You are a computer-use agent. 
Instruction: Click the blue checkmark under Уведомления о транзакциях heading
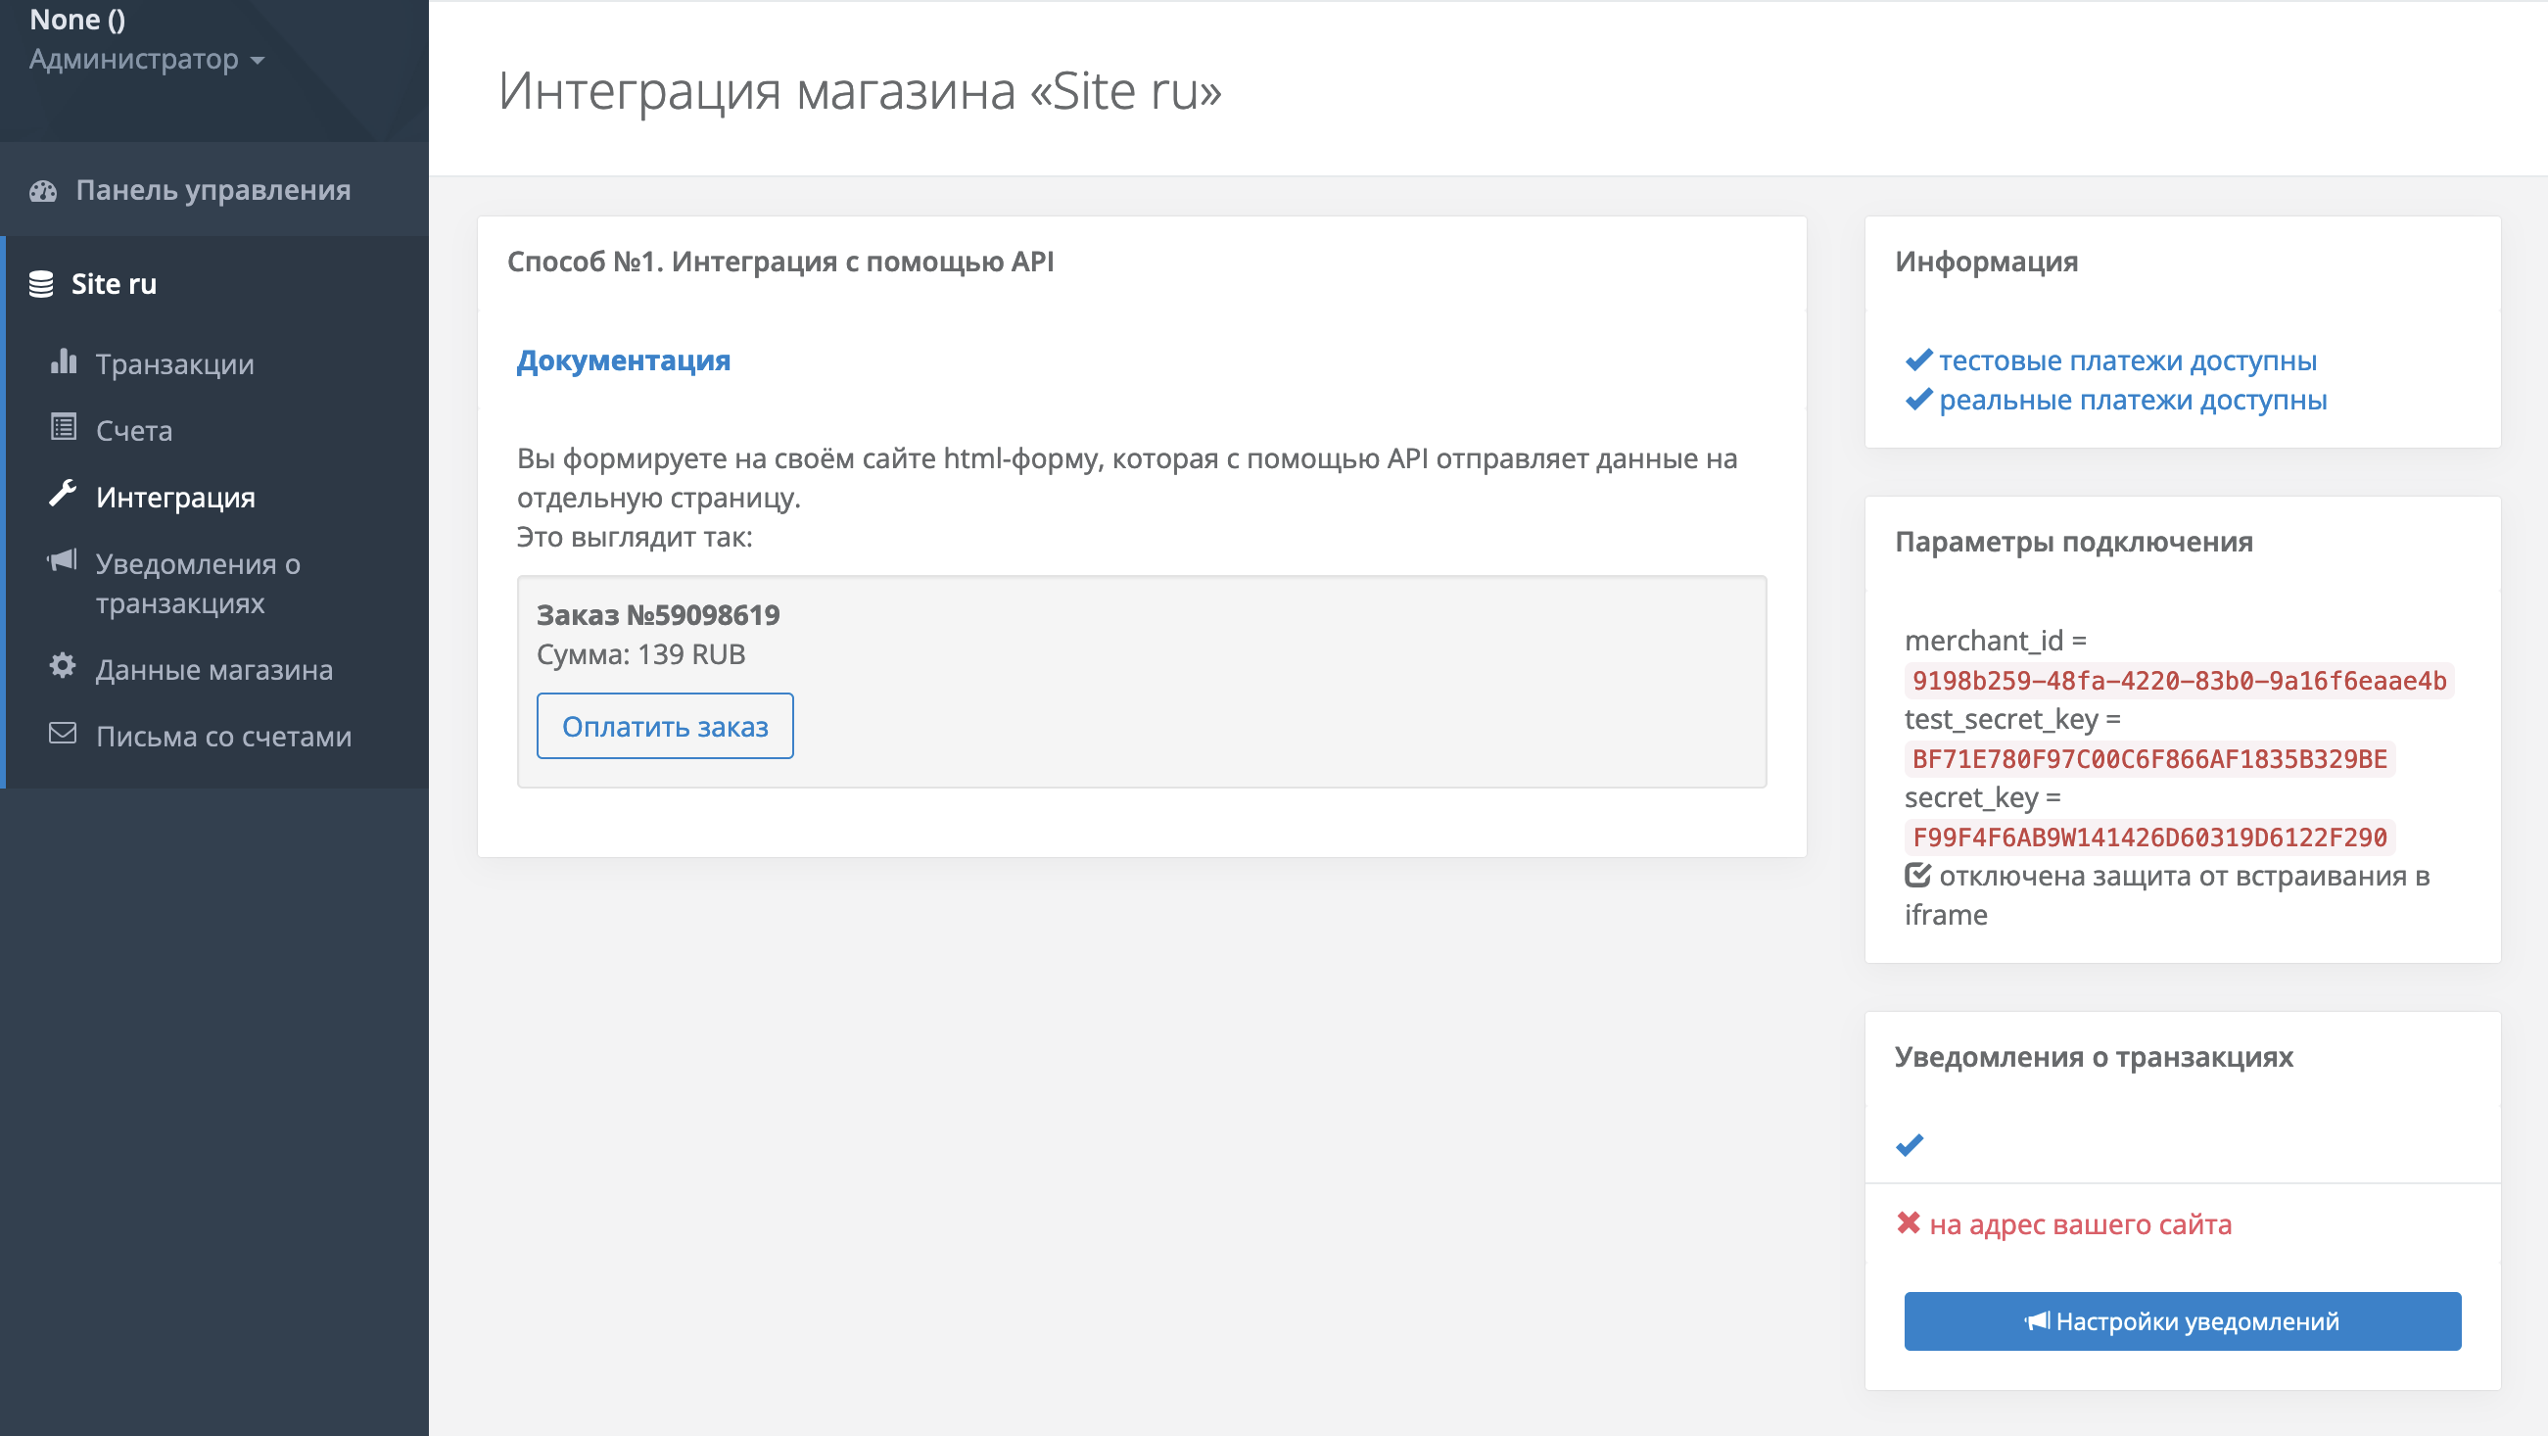point(1909,1145)
